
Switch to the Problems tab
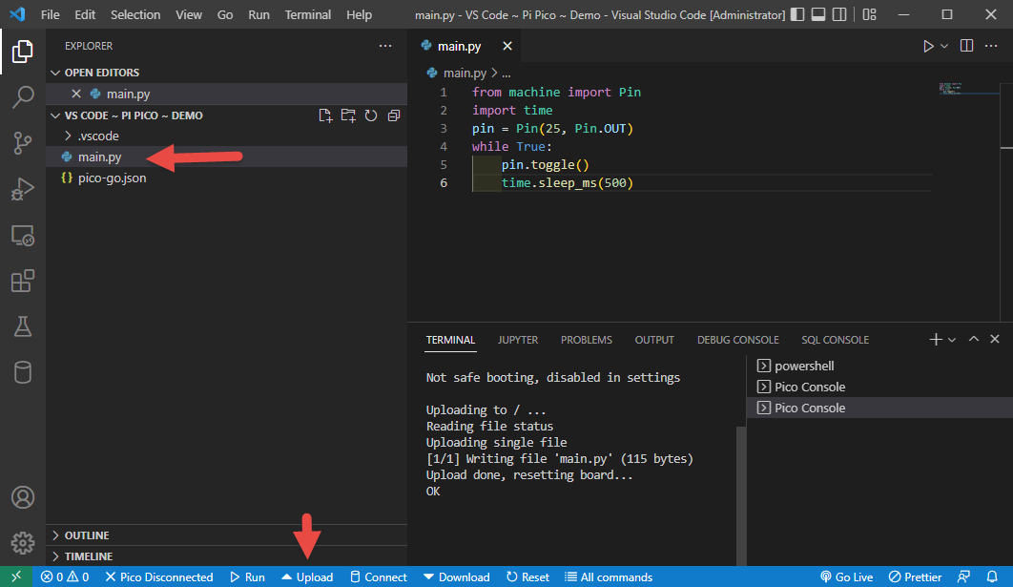[586, 340]
